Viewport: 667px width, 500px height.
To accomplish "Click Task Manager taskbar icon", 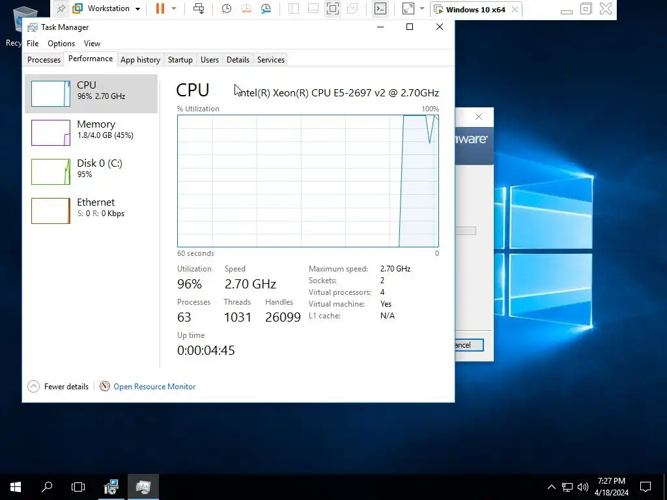I will pyautogui.click(x=143, y=487).
